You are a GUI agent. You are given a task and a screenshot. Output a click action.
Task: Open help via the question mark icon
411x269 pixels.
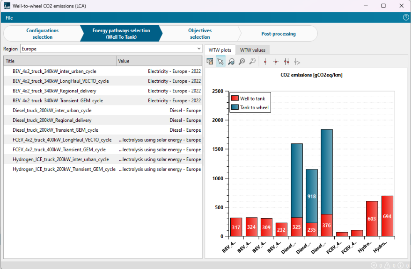[x=406, y=18]
